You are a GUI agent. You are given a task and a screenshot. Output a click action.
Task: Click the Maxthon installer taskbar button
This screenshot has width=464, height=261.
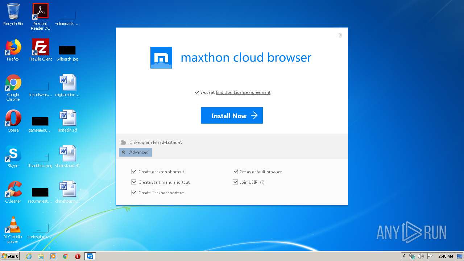[x=90, y=256]
